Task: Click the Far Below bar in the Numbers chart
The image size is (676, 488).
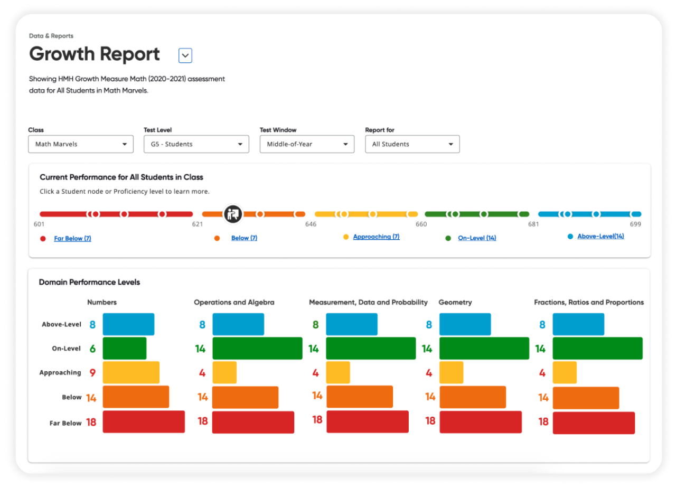Action: tap(143, 421)
